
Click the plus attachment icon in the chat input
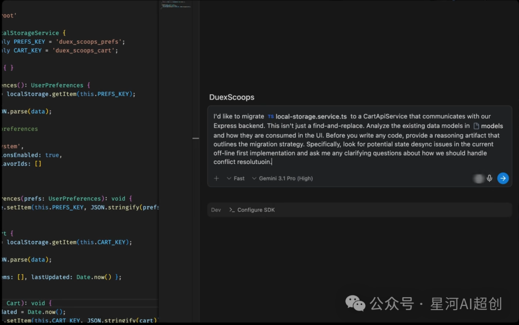pyautogui.click(x=217, y=178)
